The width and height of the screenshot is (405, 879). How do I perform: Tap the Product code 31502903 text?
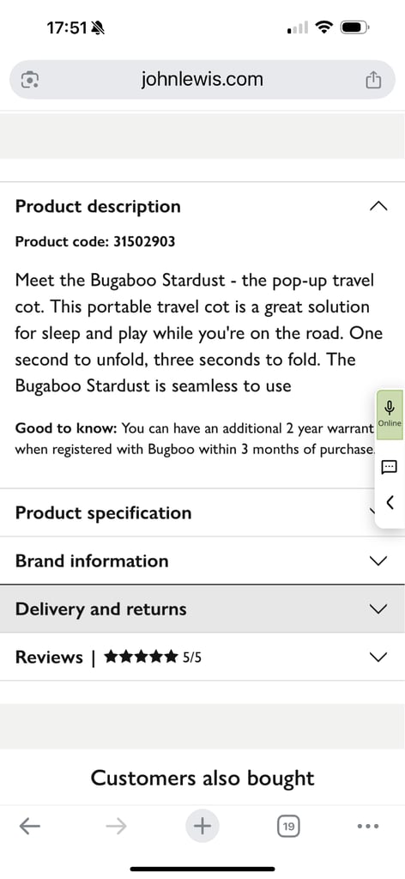[95, 241]
